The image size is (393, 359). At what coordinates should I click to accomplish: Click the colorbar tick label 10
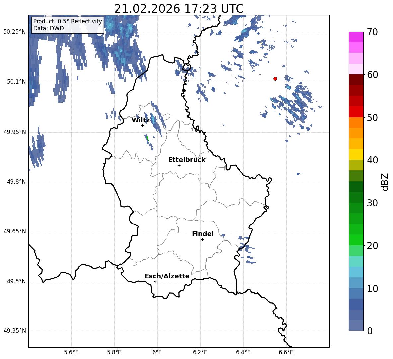click(372, 289)
